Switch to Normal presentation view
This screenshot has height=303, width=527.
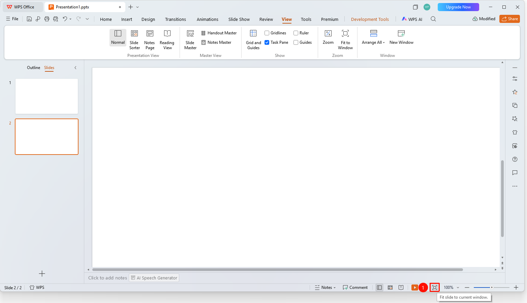tap(118, 37)
